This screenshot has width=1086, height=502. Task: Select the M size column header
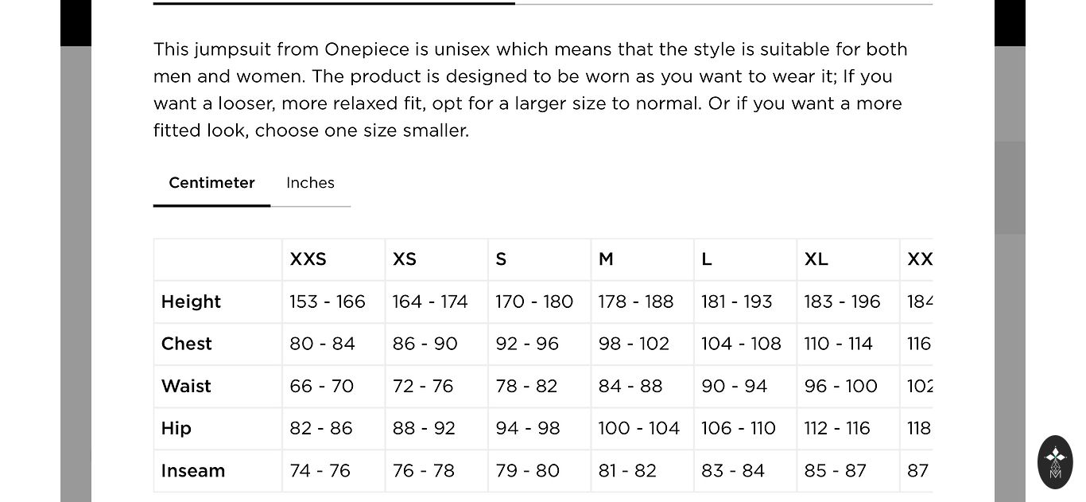pyautogui.click(x=606, y=259)
